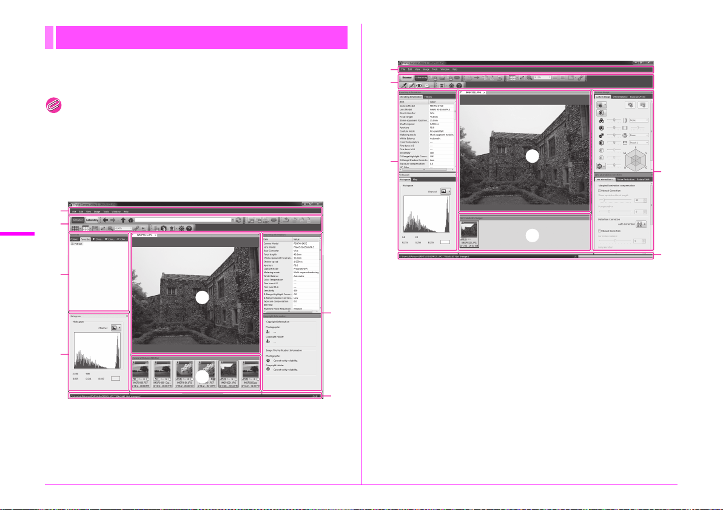The height and width of the screenshot is (510, 723).
Task: Click the address path field in the Browser window
Action: point(183,220)
